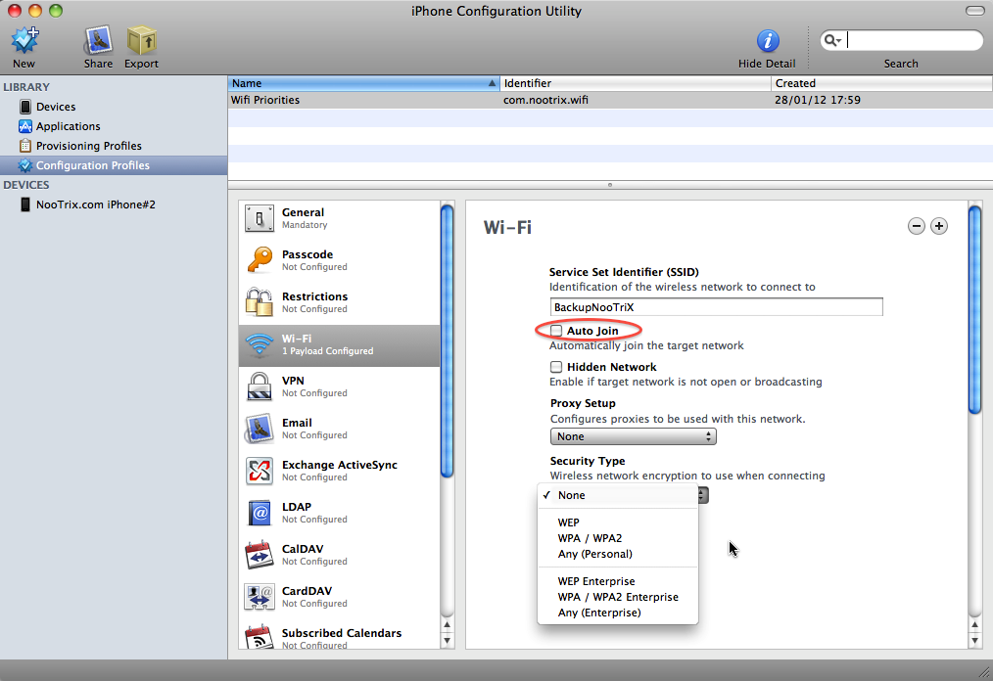The image size is (993, 681).
Task: Open the Proxy Setup dropdown
Action: coord(634,436)
